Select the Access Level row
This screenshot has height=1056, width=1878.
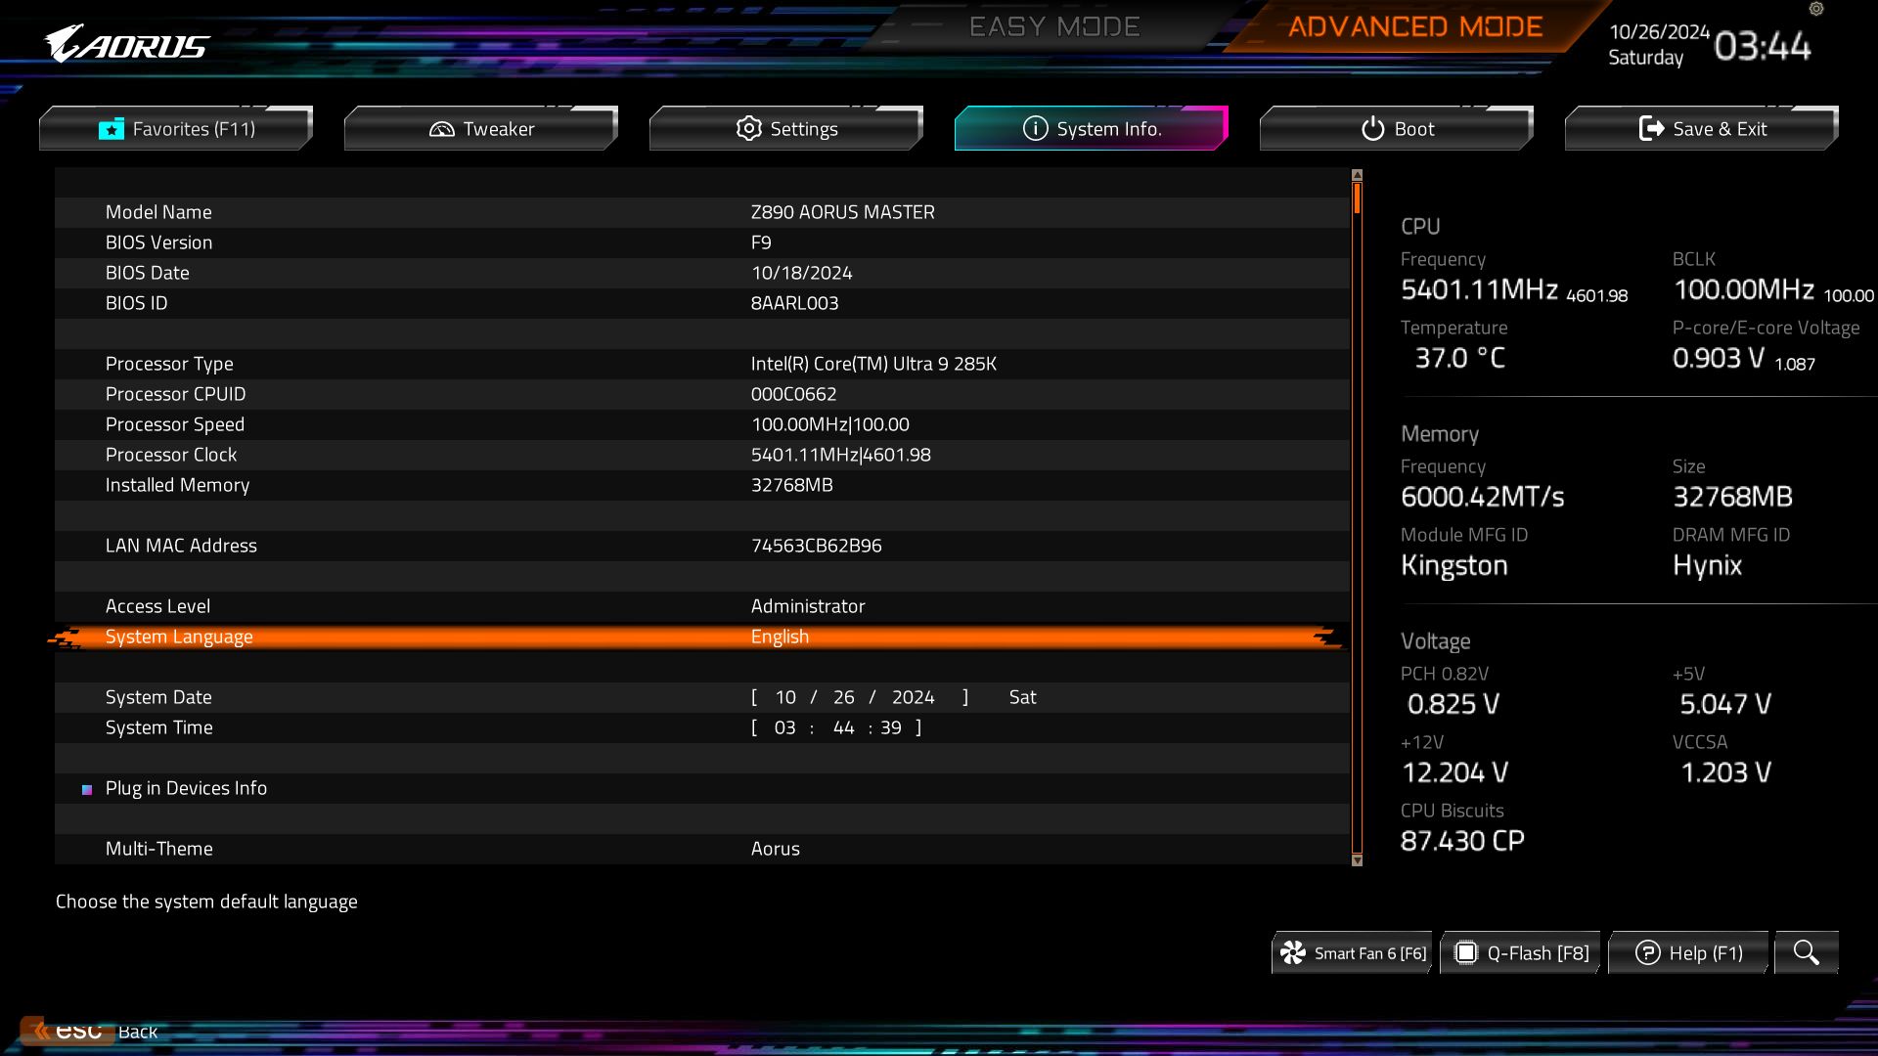701,606
